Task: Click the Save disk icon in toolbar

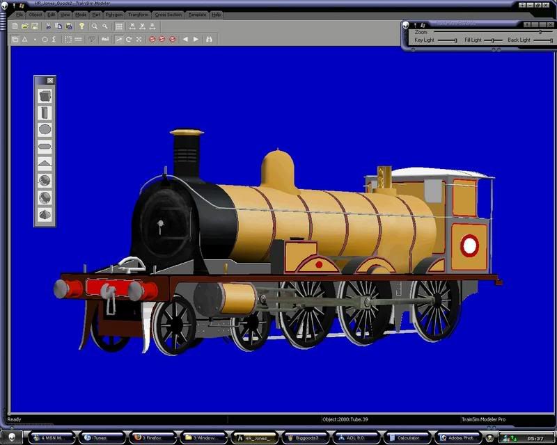Action: pos(35,26)
